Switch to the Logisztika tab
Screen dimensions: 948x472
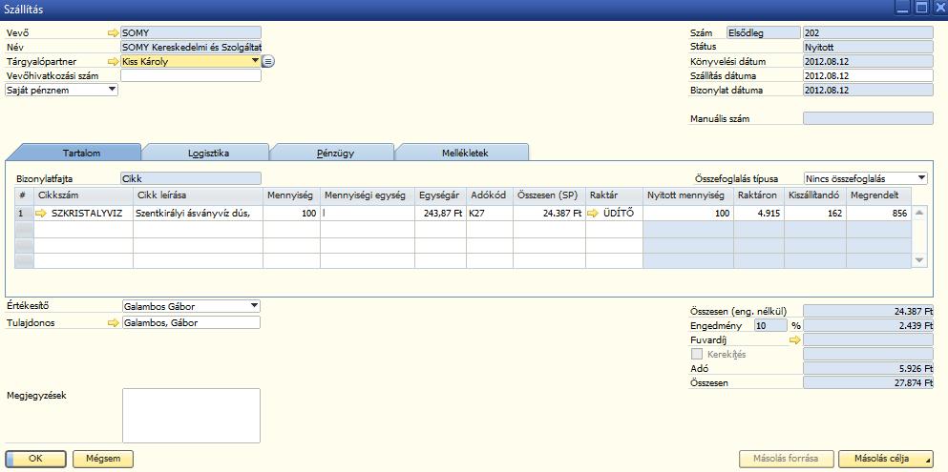tap(208, 153)
